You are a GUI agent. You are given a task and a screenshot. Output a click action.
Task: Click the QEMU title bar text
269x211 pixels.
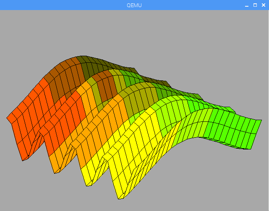coord(134,5)
